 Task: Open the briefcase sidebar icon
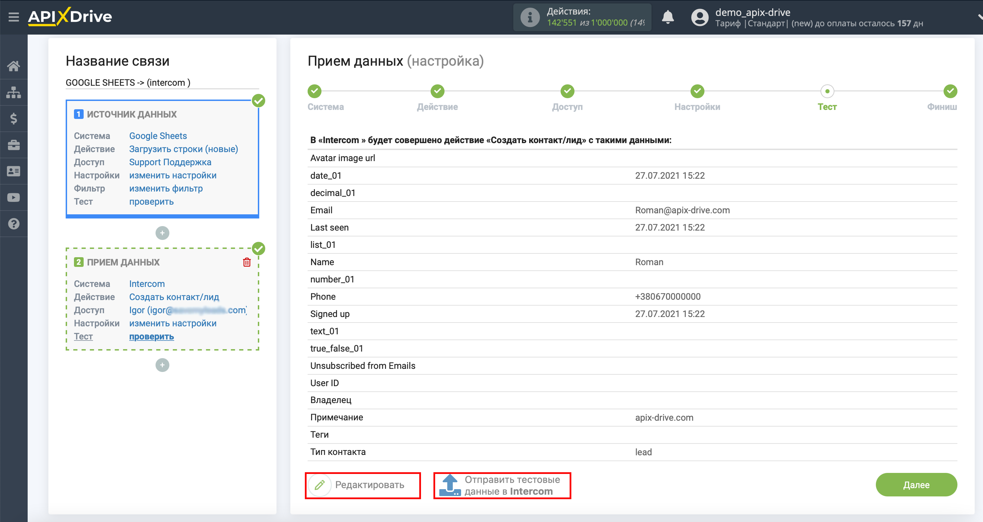(14, 145)
